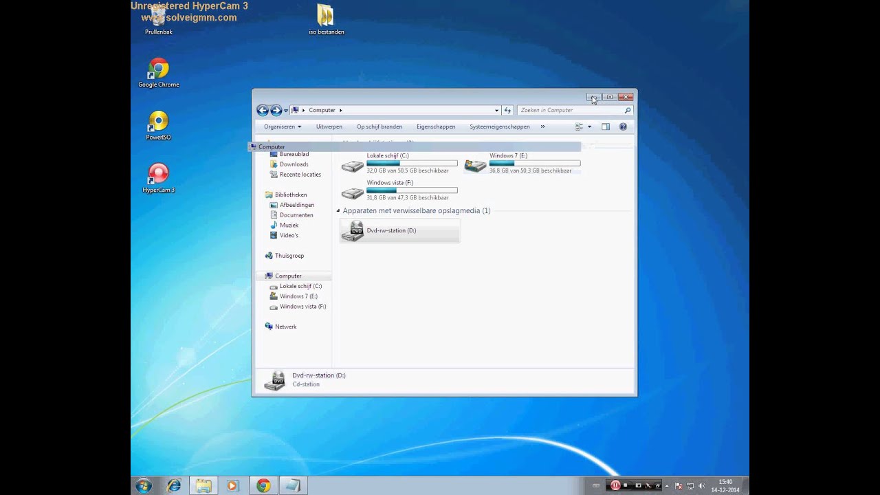The height and width of the screenshot is (495, 880).
Task: Open Eigenschappen from the toolbar
Action: coord(436,126)
